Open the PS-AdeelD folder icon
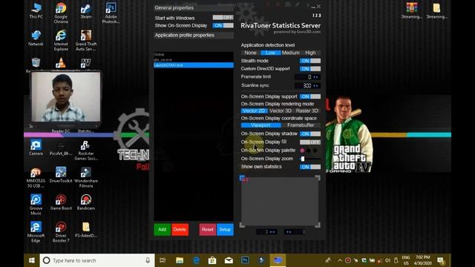475x267 pixels. click(x=86, y=229)
